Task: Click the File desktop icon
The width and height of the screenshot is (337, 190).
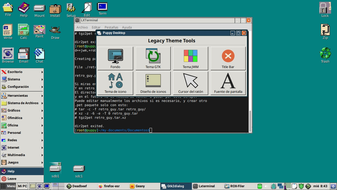Action: pos(8,9)
